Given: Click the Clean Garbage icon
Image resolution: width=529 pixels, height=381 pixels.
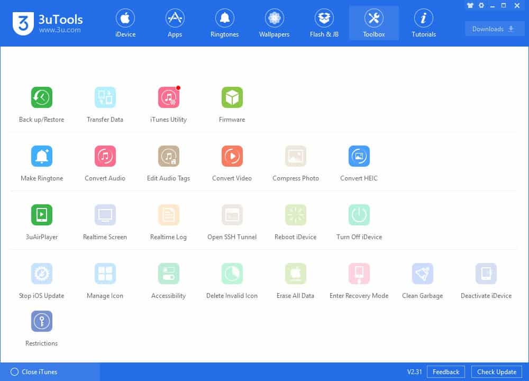Looking at the screenshot, I should [422, 274].
